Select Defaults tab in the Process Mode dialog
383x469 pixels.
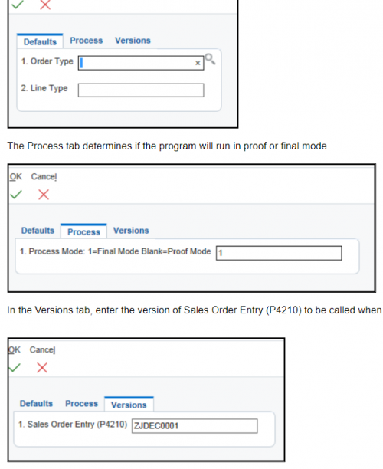38,231
